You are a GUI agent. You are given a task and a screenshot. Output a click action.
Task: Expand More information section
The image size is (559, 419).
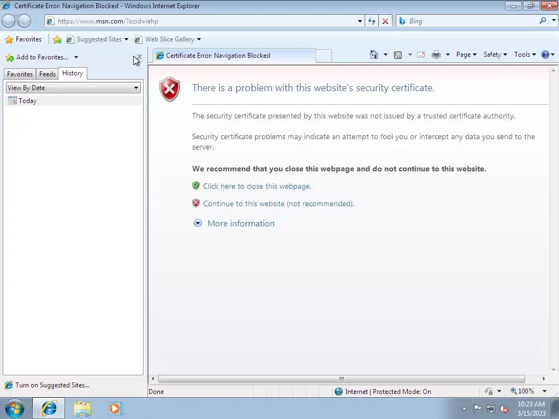[x=241, y=223]
